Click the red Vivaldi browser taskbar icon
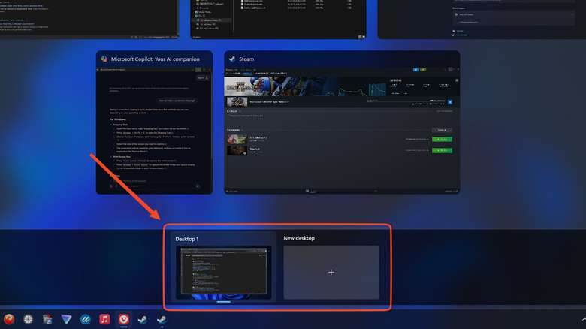 click(123, 320)
